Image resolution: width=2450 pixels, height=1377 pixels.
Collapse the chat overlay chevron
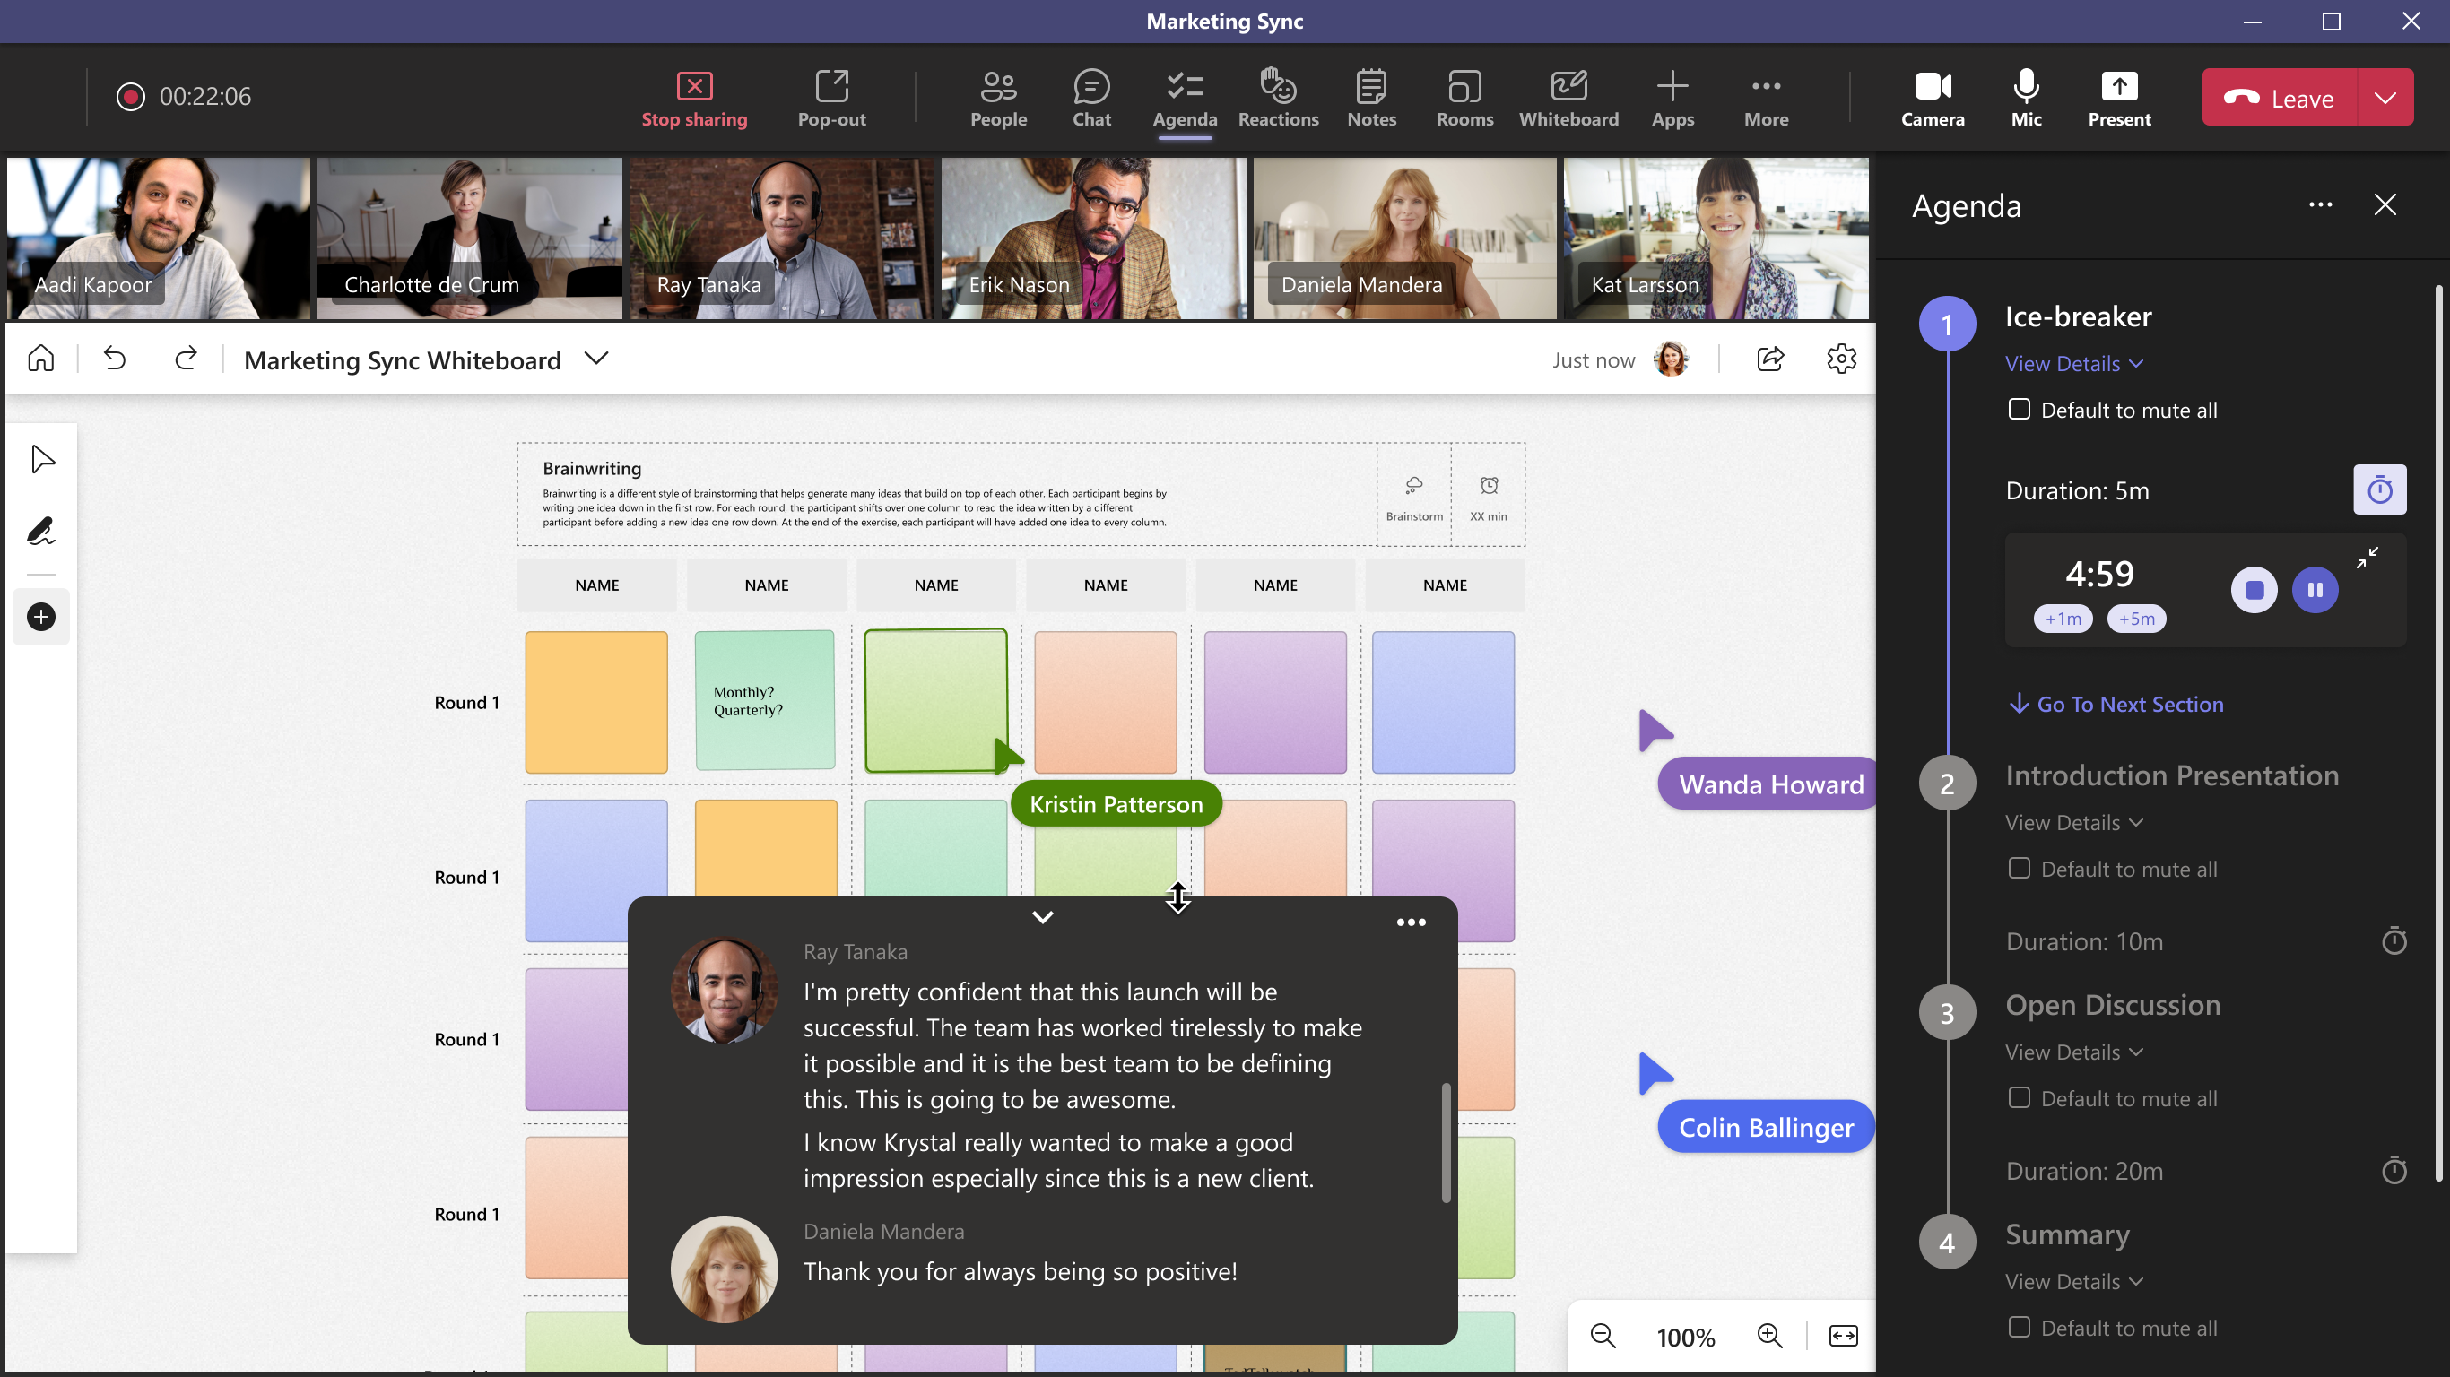[1042, 917]
